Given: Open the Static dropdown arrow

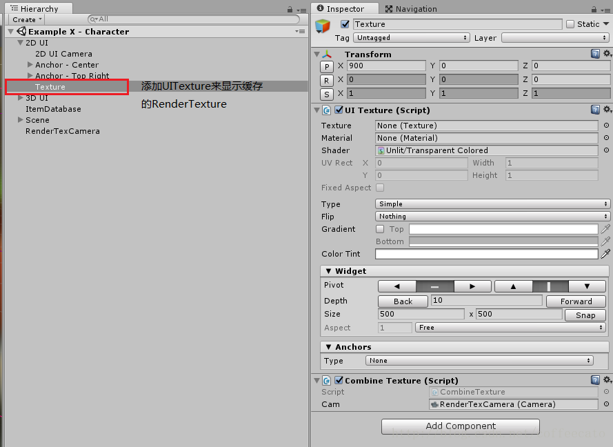Looking at the screenshot, I should tap(606, 24).
